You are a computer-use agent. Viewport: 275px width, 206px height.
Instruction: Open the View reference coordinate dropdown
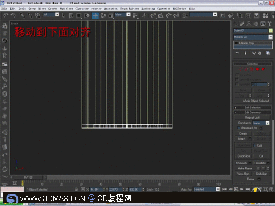[129, 14]
